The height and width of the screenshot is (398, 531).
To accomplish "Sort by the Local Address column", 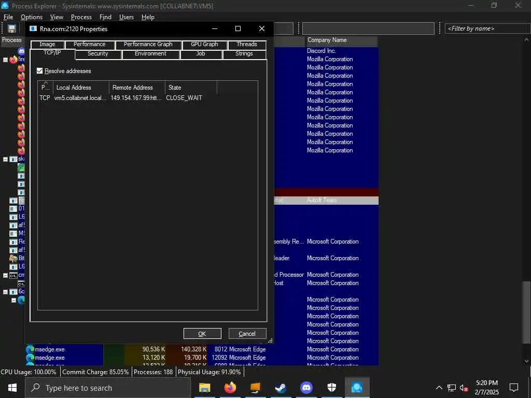I will 81,88.
